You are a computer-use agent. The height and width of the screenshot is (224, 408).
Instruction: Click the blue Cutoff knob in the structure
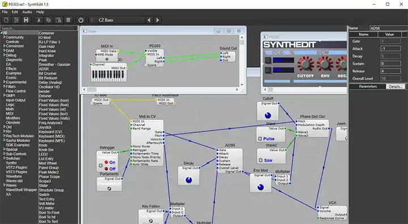tap(267, 115)
